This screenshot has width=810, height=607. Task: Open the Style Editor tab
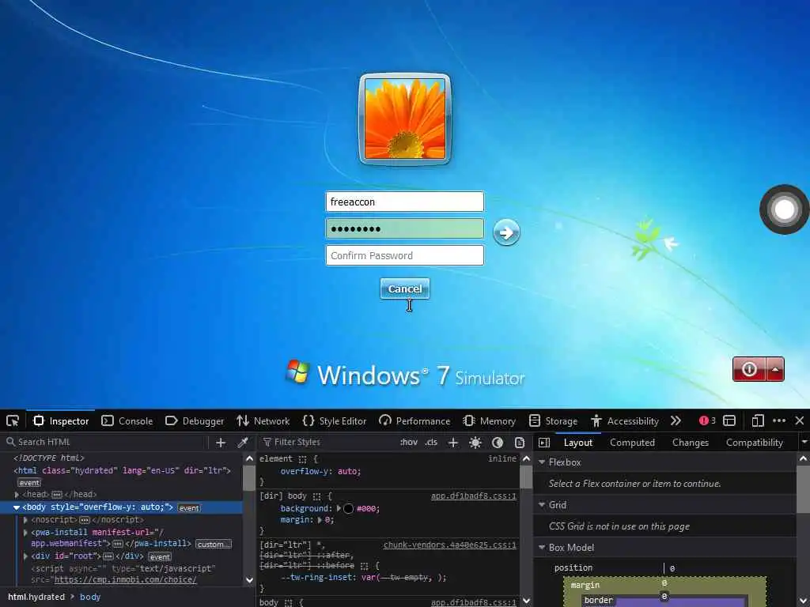tap(335, 421)
